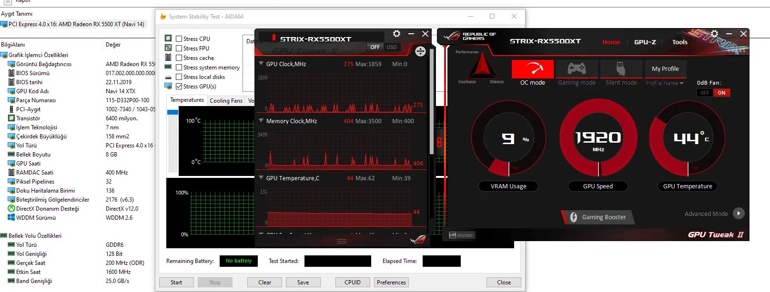Collapse the Memory Clock,MHz graph
This screenshot has width=770, height=292.
[x=261, y=120]
